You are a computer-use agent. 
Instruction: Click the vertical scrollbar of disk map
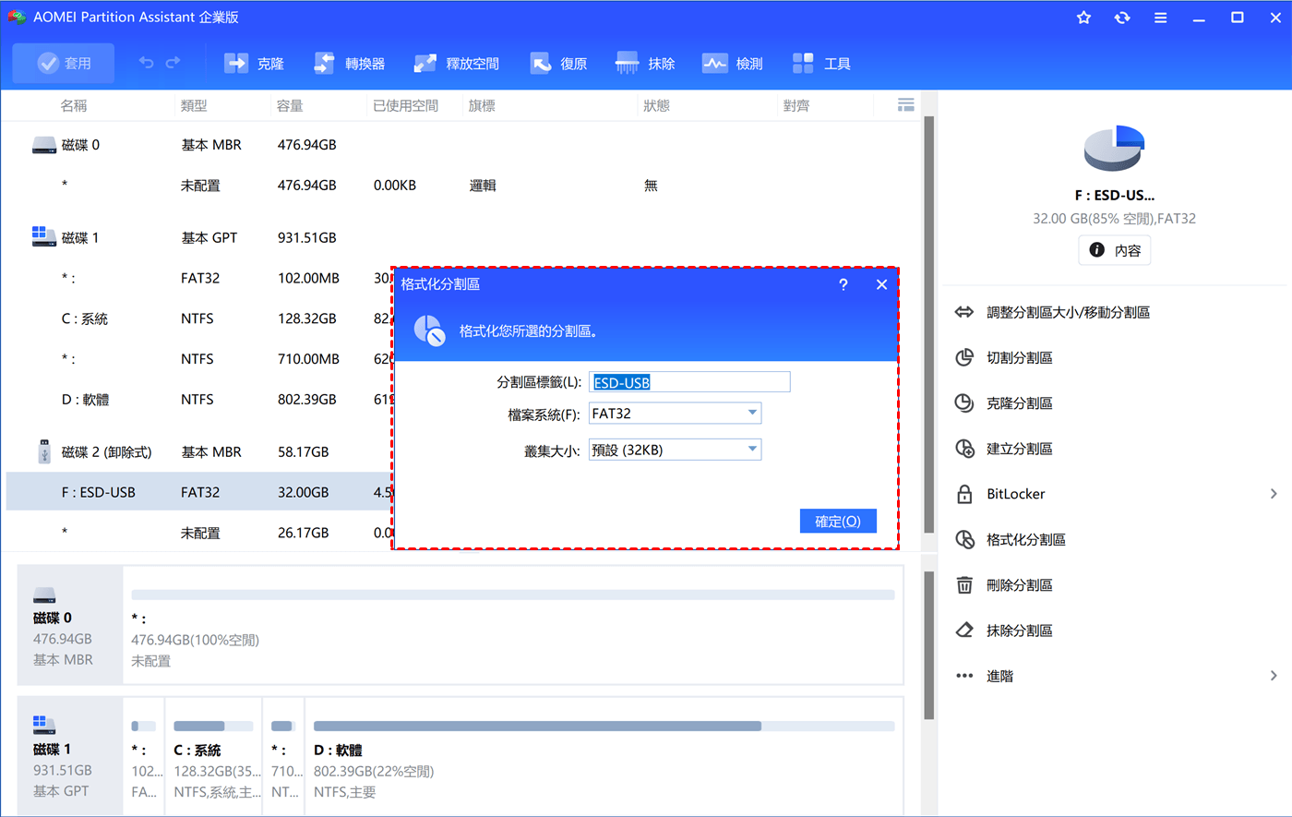pyautogui.click(x=929, y=644)
